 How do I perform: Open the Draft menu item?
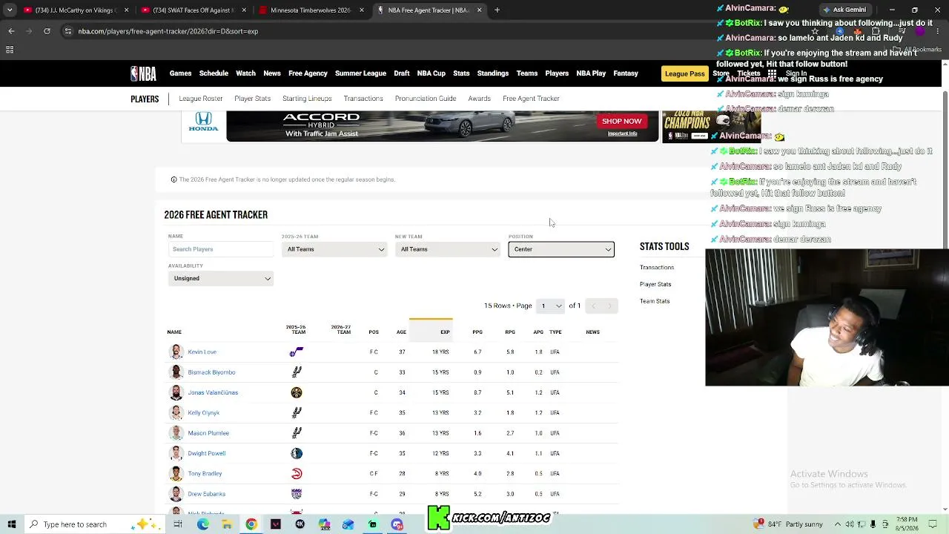[402, 73]
